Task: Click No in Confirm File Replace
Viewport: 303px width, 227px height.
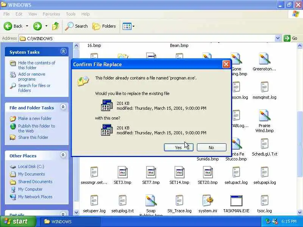Action: tap(211, 148)
